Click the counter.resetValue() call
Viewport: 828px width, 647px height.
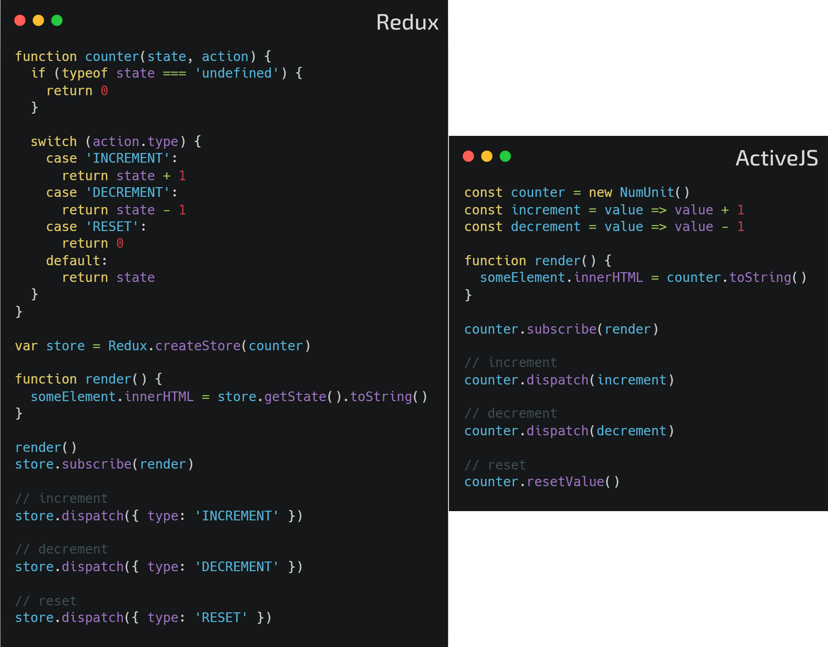point(541,482)
